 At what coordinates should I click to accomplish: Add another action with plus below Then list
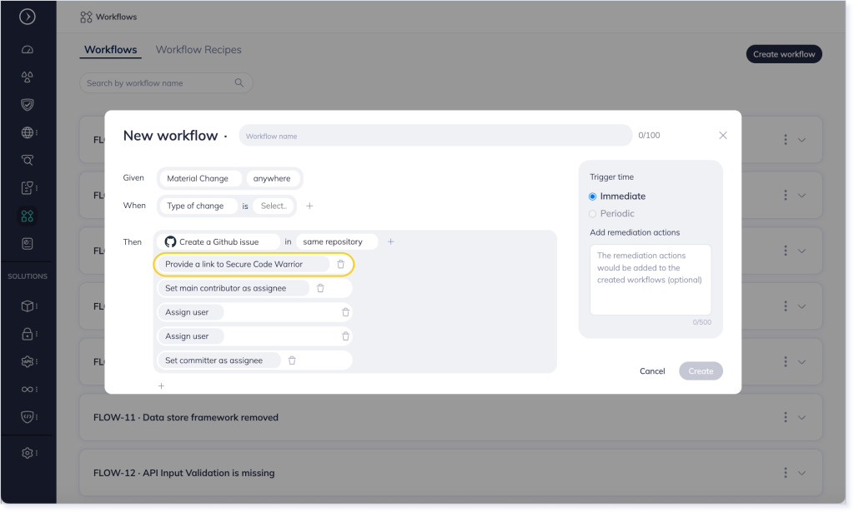click(161, 386)
